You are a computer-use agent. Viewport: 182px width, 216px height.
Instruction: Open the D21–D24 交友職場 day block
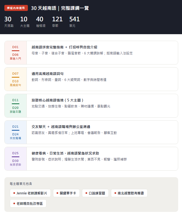coord(16,132)
